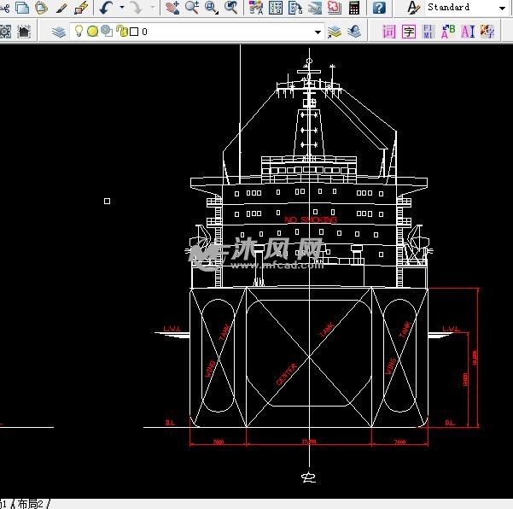Viewport: 513px width, 509px height.
Task: Toggle layer 0 on/off lightbulb
Action: (79, 32)
